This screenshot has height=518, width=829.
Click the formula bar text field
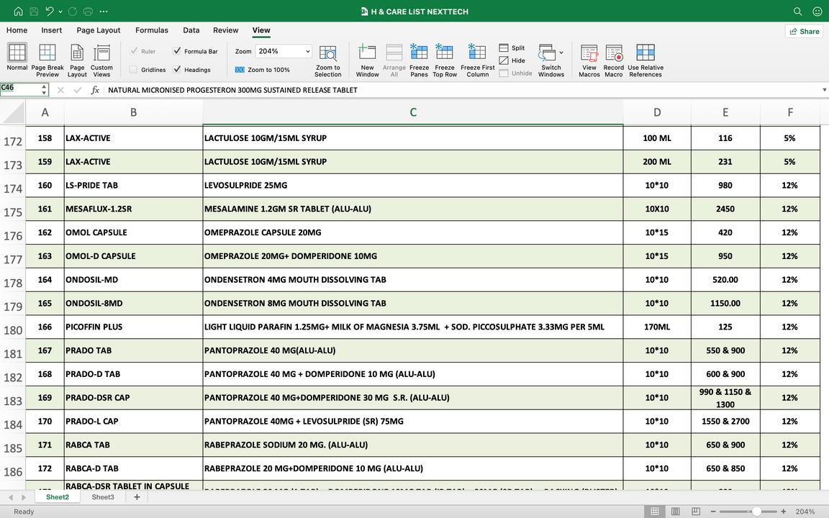pyautogui.click(x=463, y=90)
